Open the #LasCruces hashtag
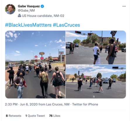Image resolution: width=130 pixels, height=121 pixels. point(67,25)
